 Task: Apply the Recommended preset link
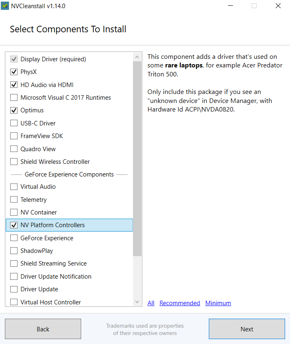179,303
